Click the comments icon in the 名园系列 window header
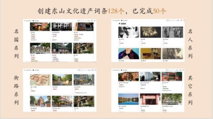The width and height of the screenshot is (213, 119). [92, 21]
